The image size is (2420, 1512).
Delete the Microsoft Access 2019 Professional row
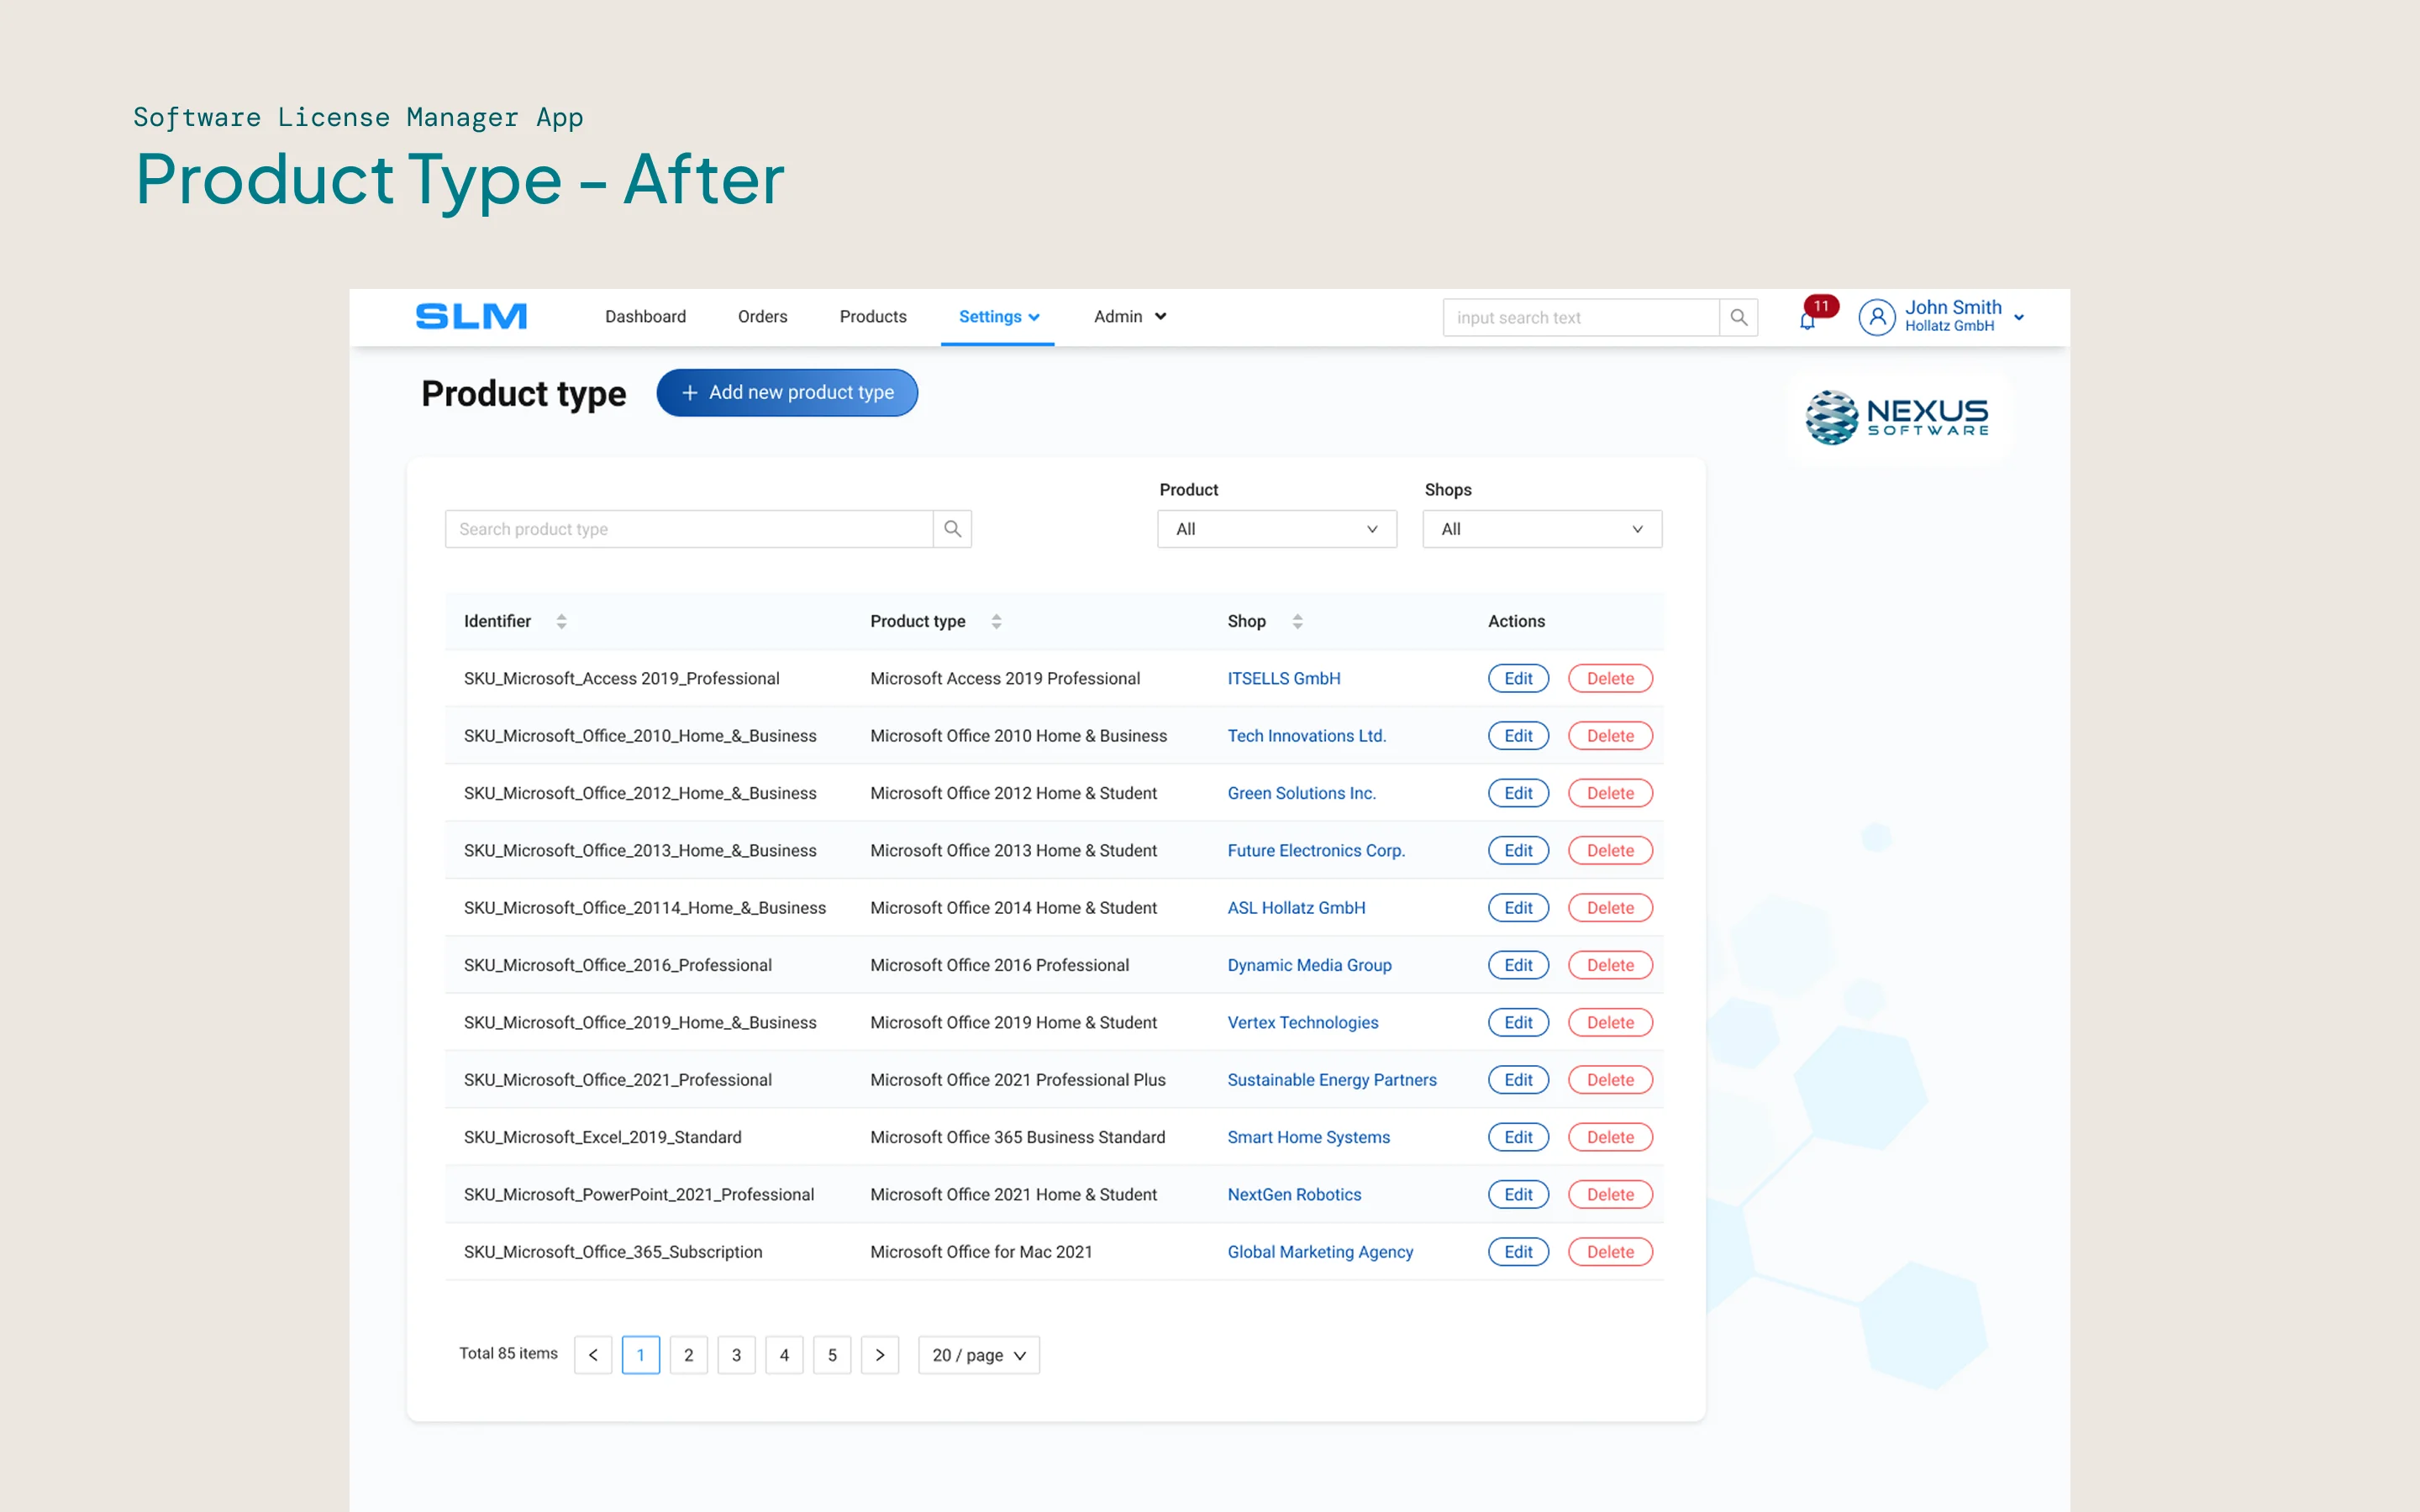click(x=1610, y=678)
